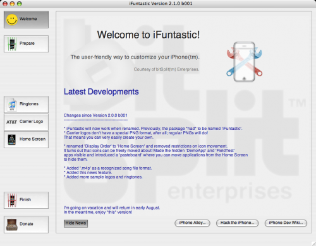Viewport: 316px width, 246px height.
Task: Click the window resize grip corner
Action: click(313, 243)
